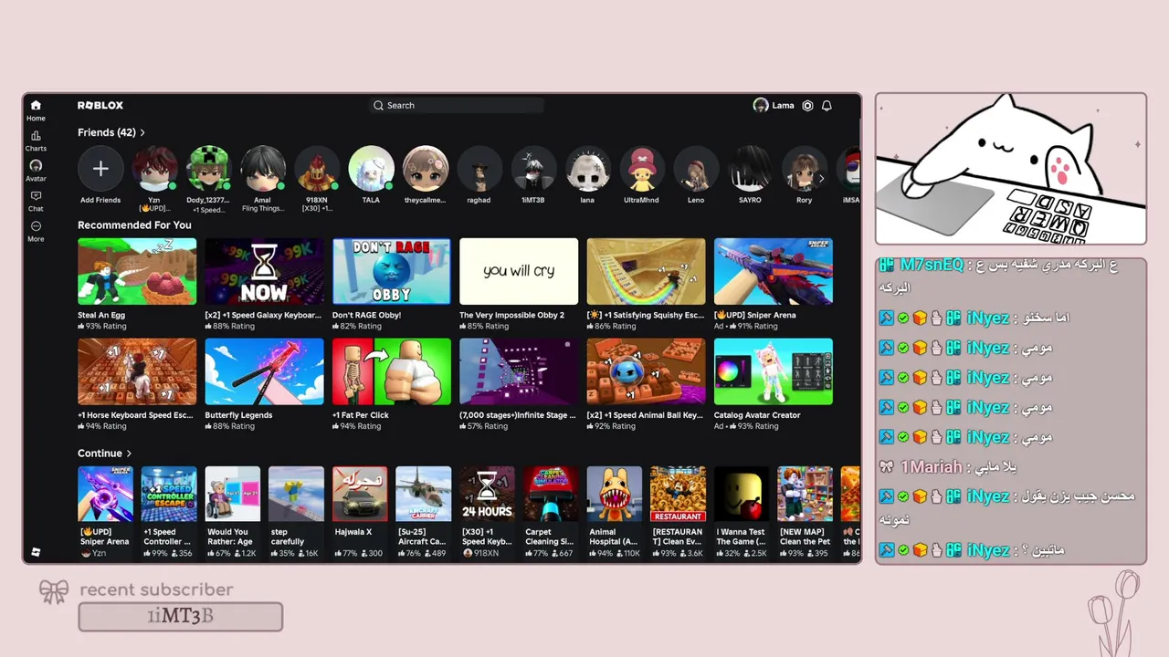1169x657 pixels.
Task: Click the "Butterfly Legends" title text
Action: click(238, 415)
